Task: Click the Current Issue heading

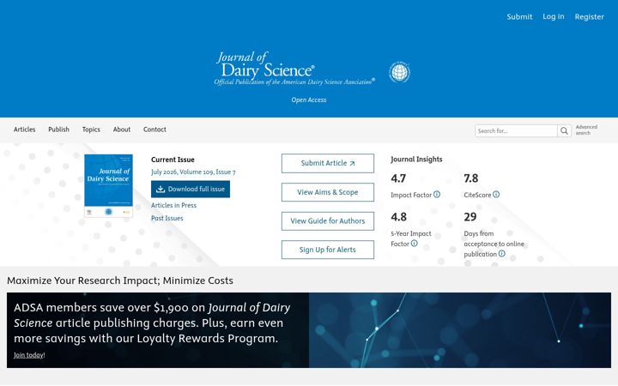Action: (173, 160)
